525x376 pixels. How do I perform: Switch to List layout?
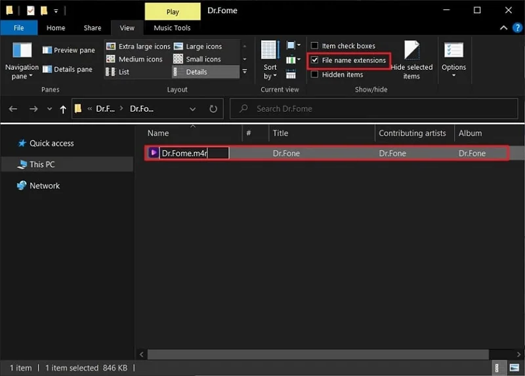pyautogui.click(x=117, y=72)
